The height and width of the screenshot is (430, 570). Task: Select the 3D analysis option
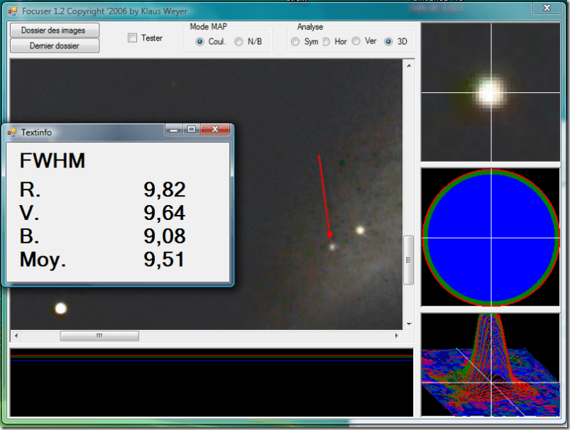pos(388,42)
